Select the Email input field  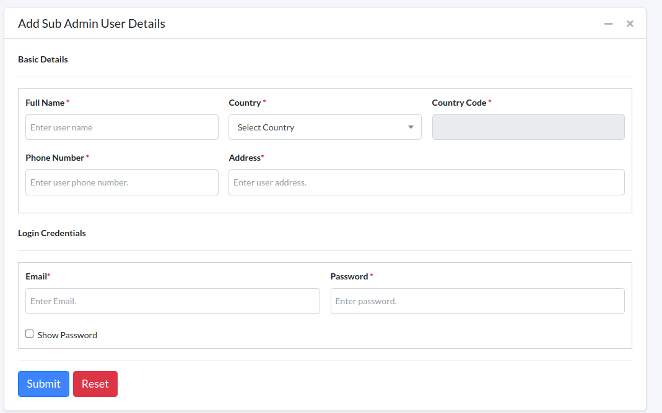(x=172, y=301)
